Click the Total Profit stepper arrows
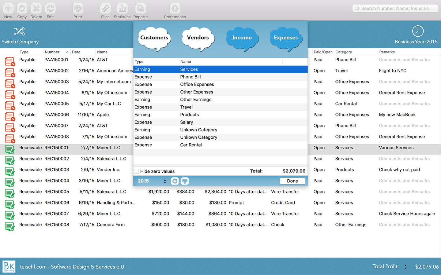Screen dimensions: 441x275 point(406,267)
